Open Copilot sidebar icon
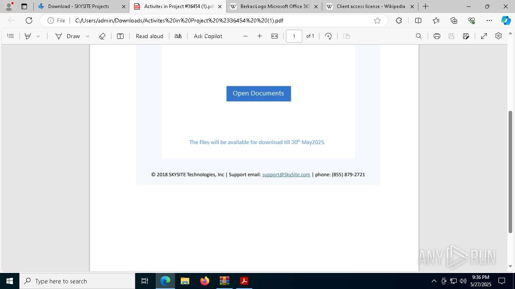This screenshot has width=515, height=289. 506,20
